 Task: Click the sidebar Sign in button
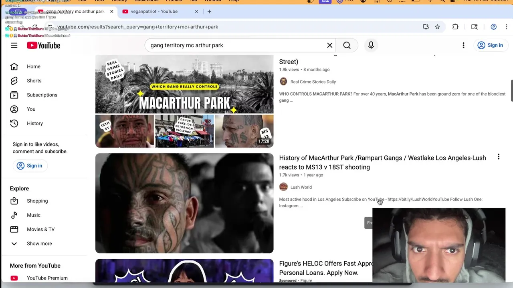coord(29,166)
